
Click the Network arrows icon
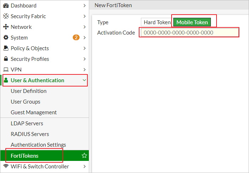pos(6,27)
